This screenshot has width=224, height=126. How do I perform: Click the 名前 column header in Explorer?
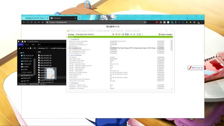(x=40, y=52)
